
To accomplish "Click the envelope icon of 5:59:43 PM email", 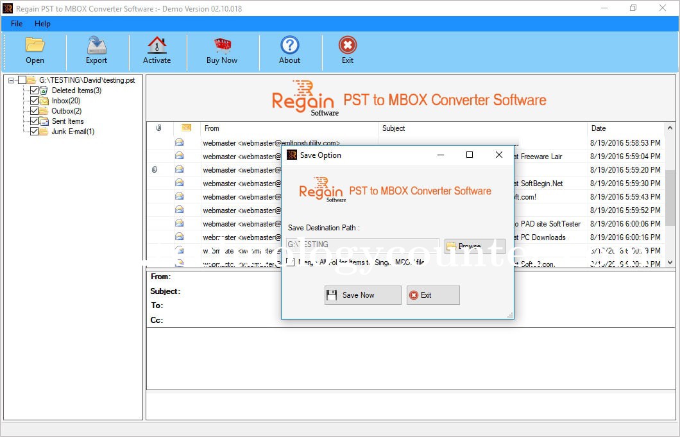I will tap(179, 196).
